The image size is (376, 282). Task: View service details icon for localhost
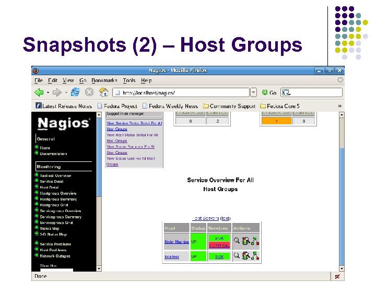coord(246,255)
